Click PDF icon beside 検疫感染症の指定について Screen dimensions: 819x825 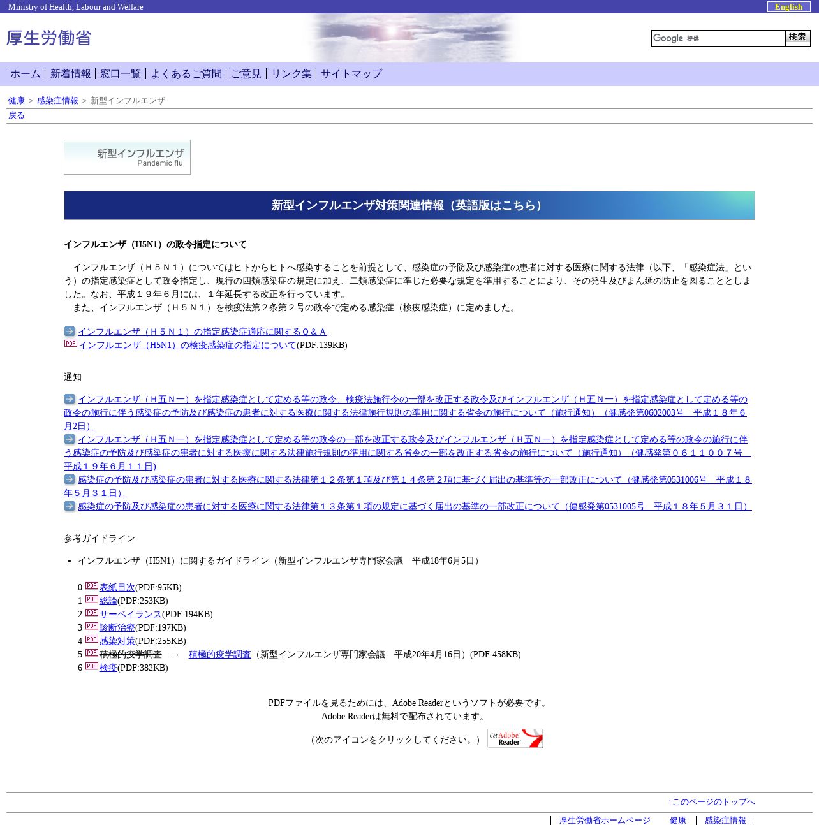[70, 344]
